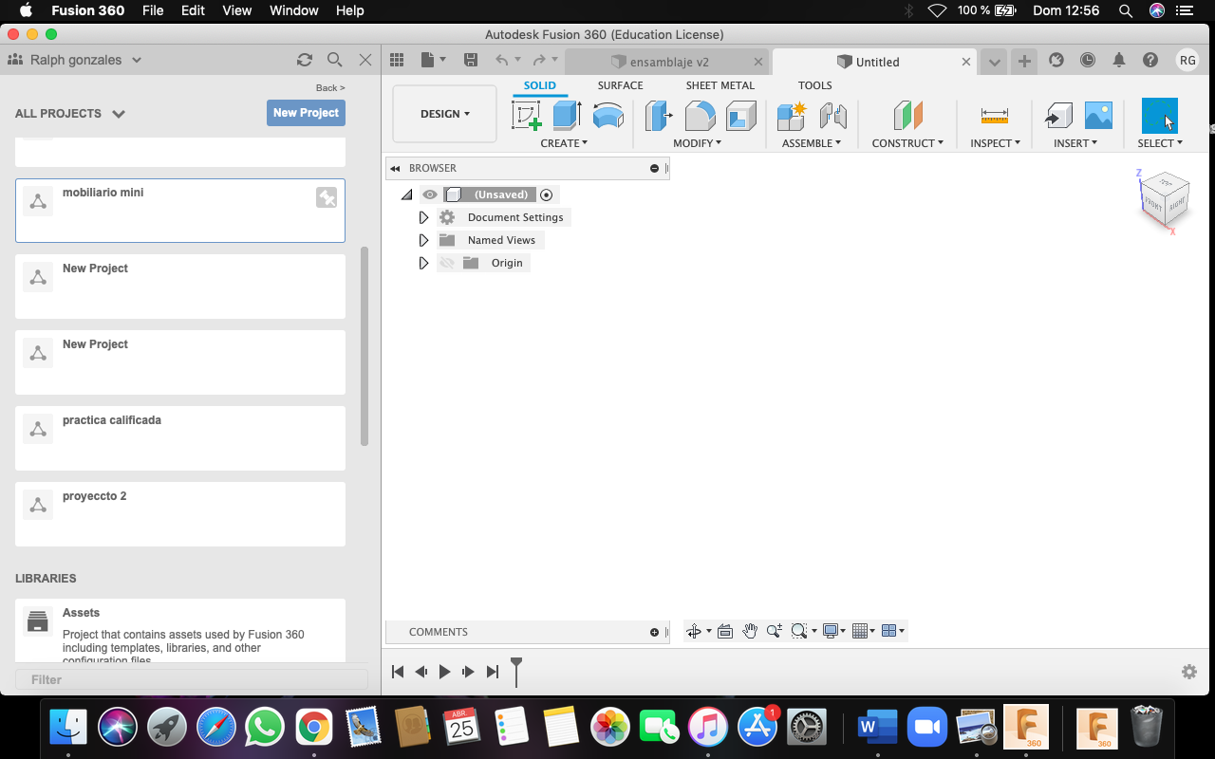This screenshot has width=1215, height=759.
Task: Open the CREATE dropdown menu
Action: (x=564, y=143)
